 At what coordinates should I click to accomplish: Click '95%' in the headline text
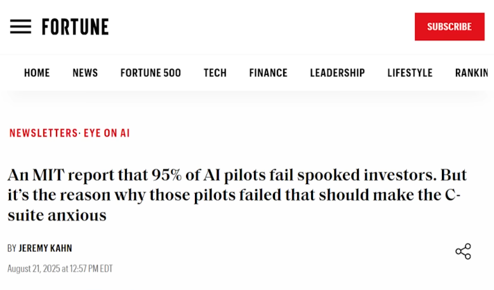(166, 175)
